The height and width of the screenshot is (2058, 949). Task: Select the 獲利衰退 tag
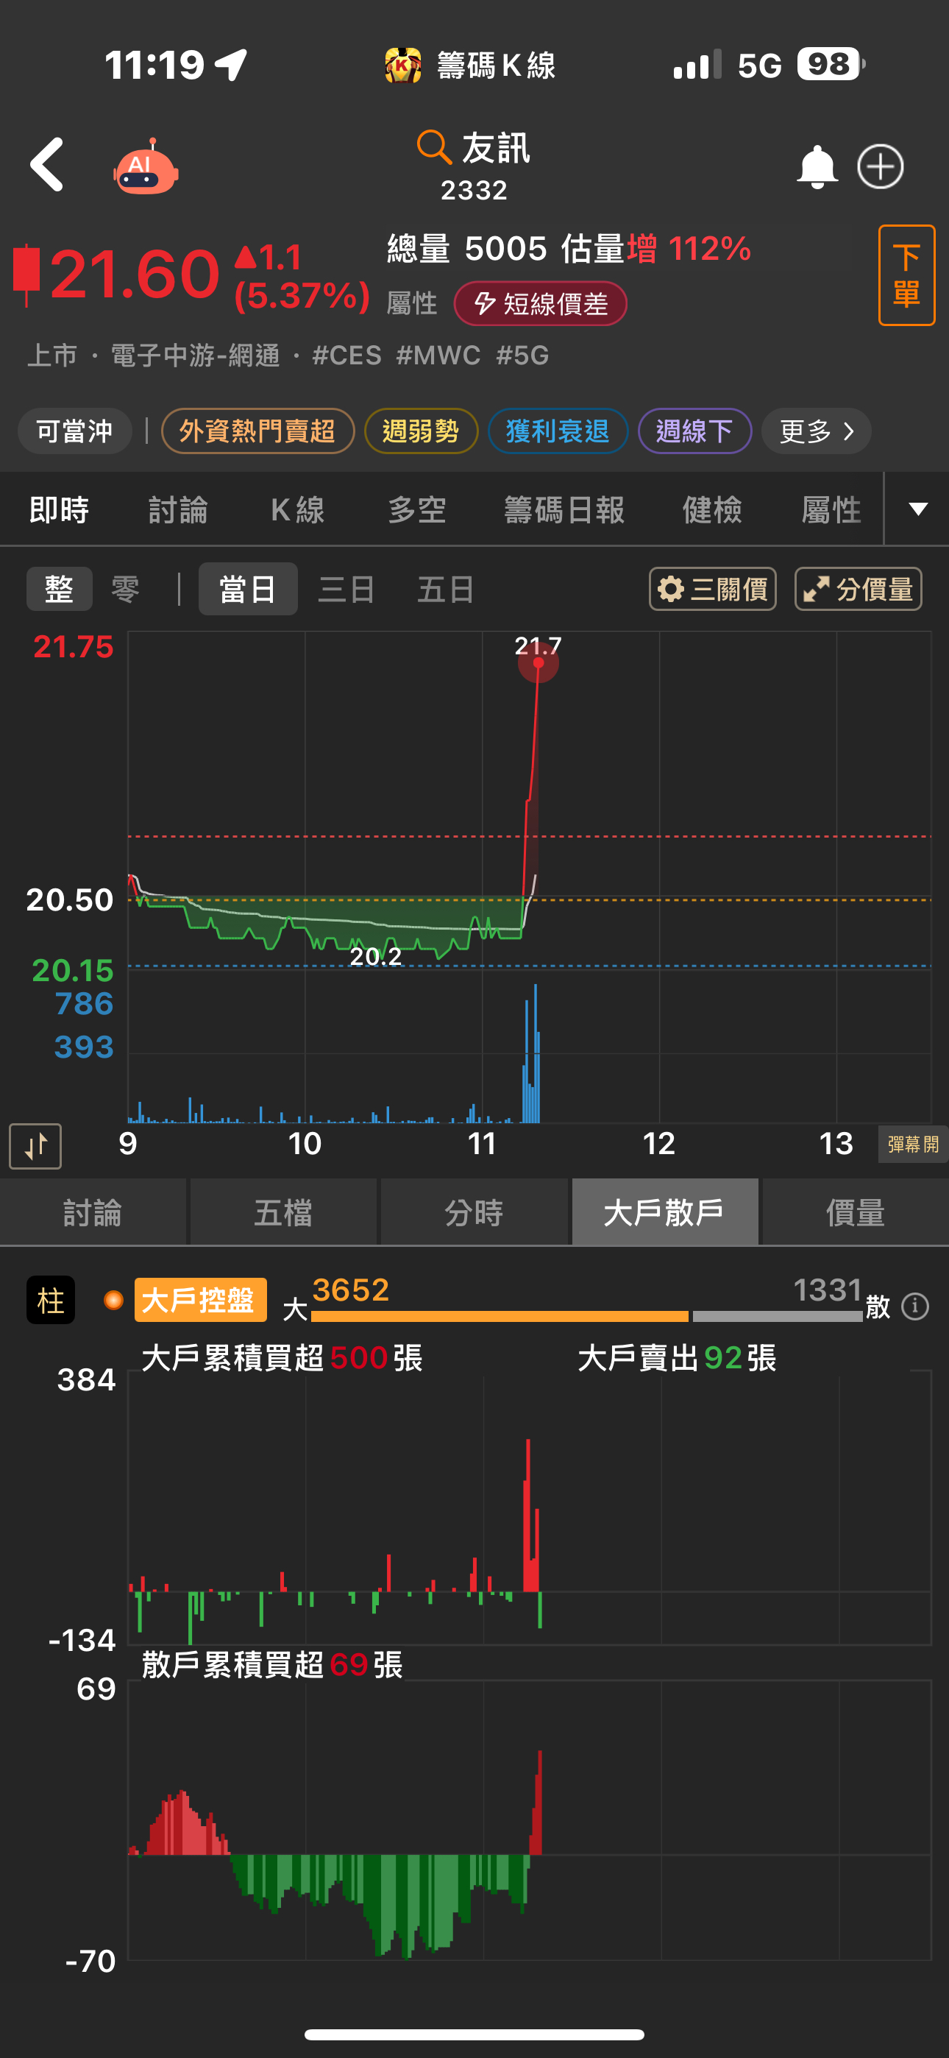[x=558, y=431]
